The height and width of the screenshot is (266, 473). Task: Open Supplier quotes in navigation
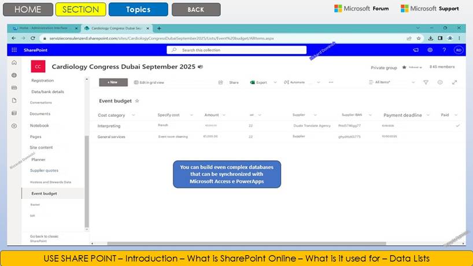coord(44,171)
